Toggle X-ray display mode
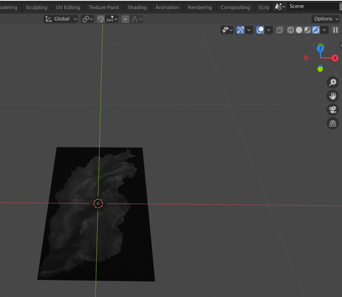The height and width of the screenshot is (297, 342). coord(279,30)
